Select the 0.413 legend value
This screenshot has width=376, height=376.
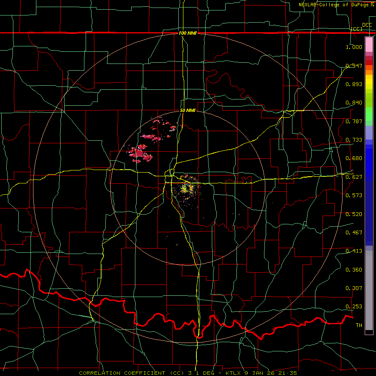click(x=354, y=251)
